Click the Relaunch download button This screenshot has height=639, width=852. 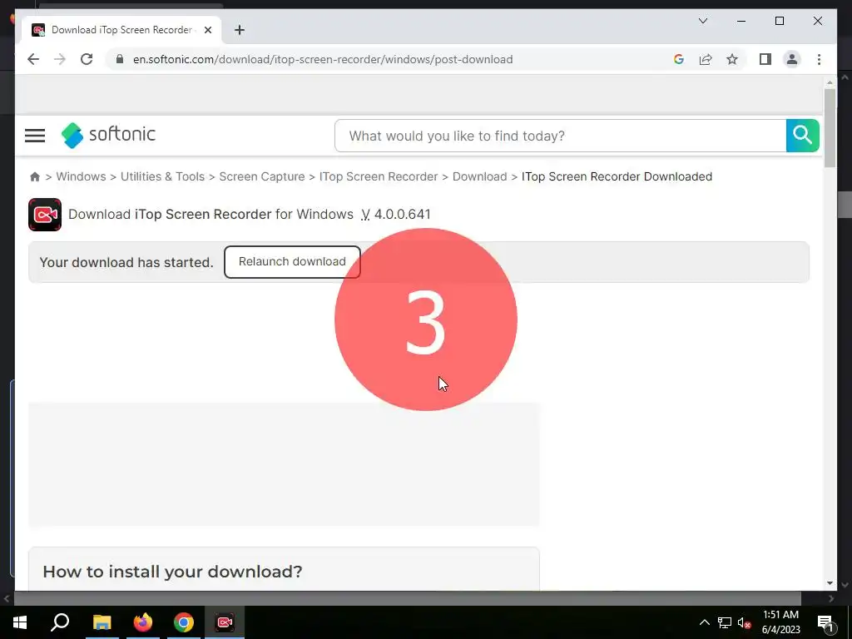[292, 262]
